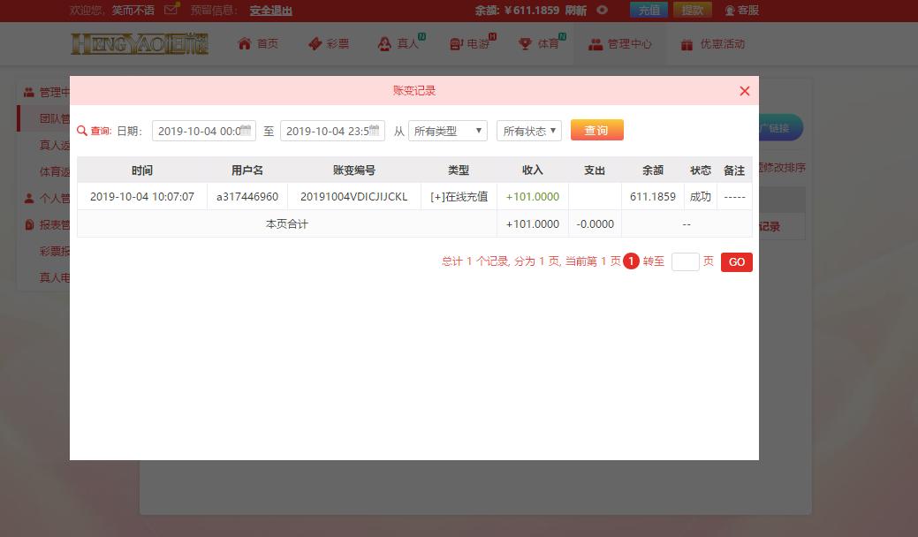Click the dealer icon beside 真人
Screen dimensions: 918x537
click(384, 44)
